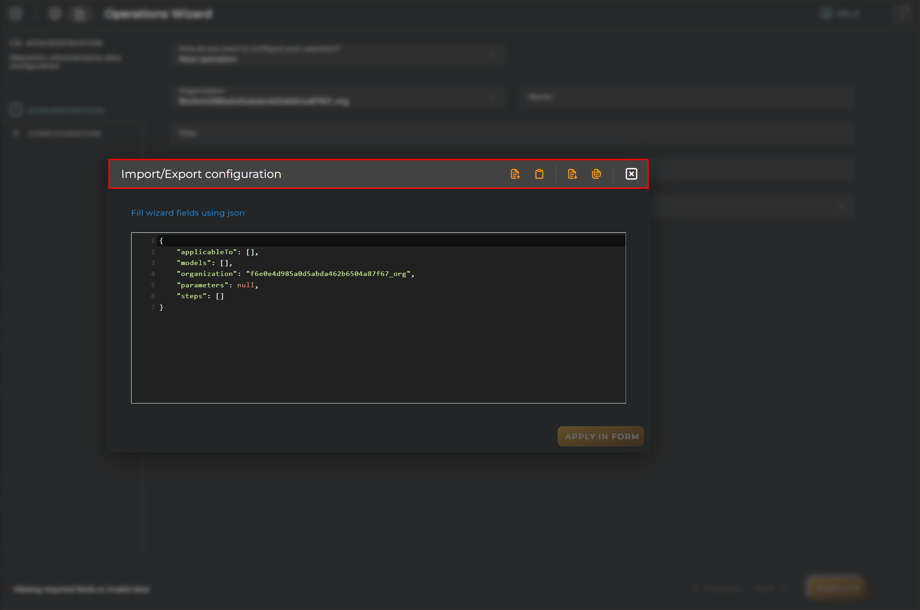
Task: Paste configuration from clipboard icon
Action: click(x=539, y=174)
